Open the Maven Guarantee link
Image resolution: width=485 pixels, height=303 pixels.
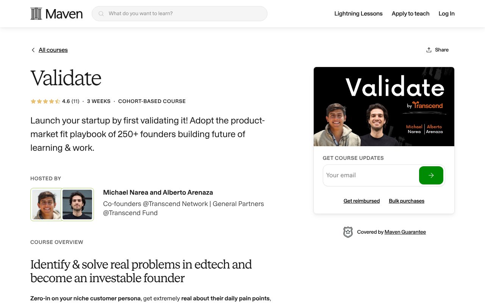(x=405, y=232)
